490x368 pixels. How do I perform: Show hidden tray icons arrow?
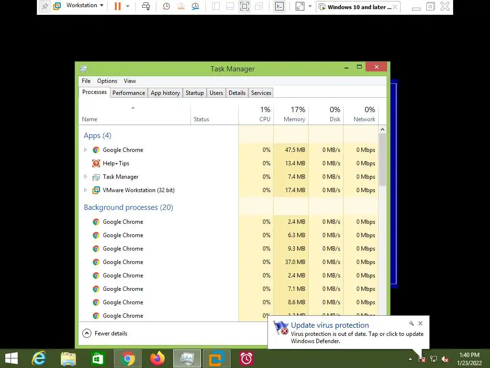point(410,359)
